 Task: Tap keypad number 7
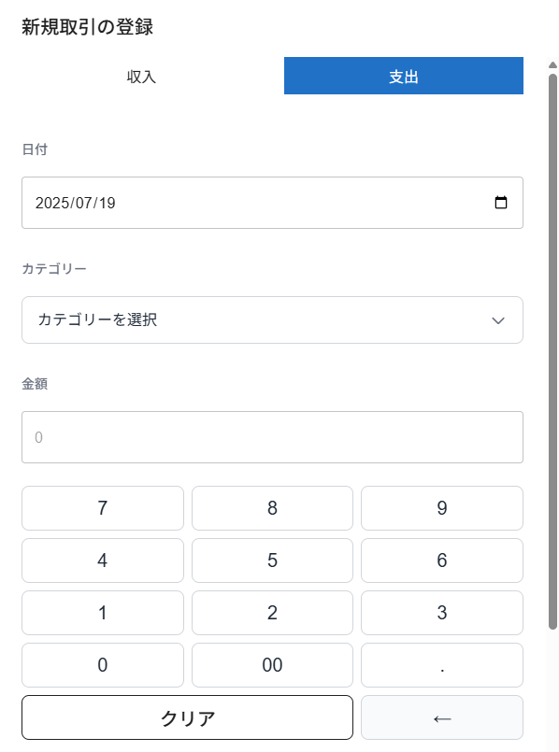coord(103,508)
